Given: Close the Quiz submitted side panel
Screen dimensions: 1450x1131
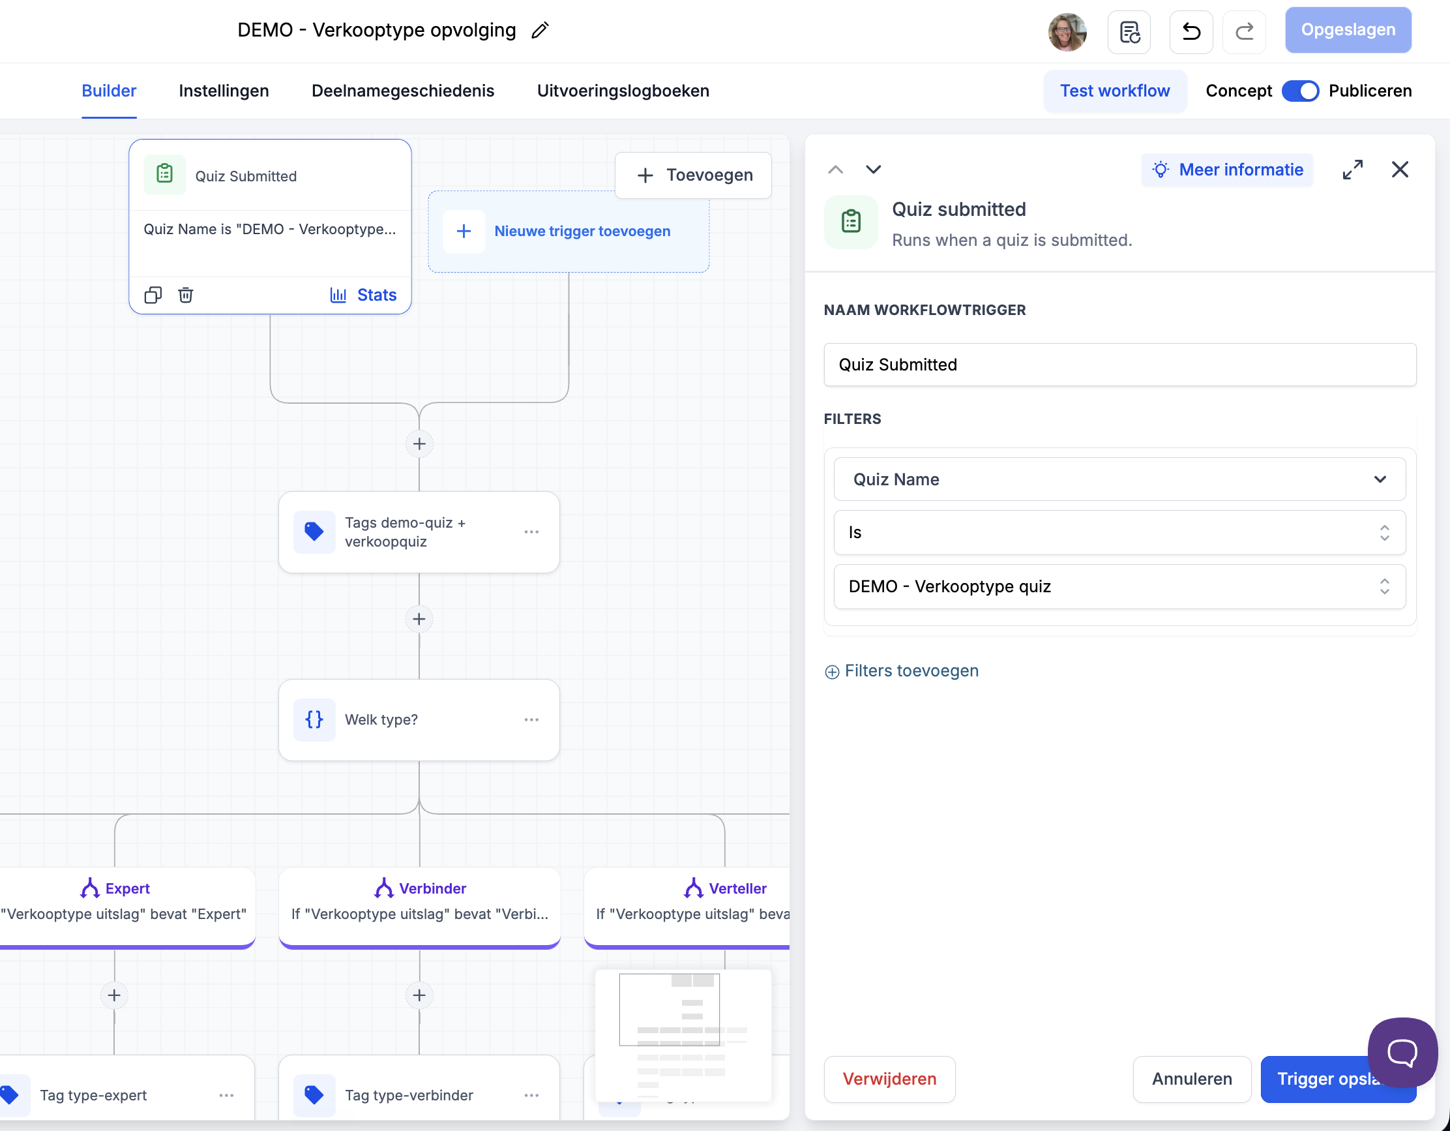Looking at the screenshot, I should click(x=1400, y=170).
